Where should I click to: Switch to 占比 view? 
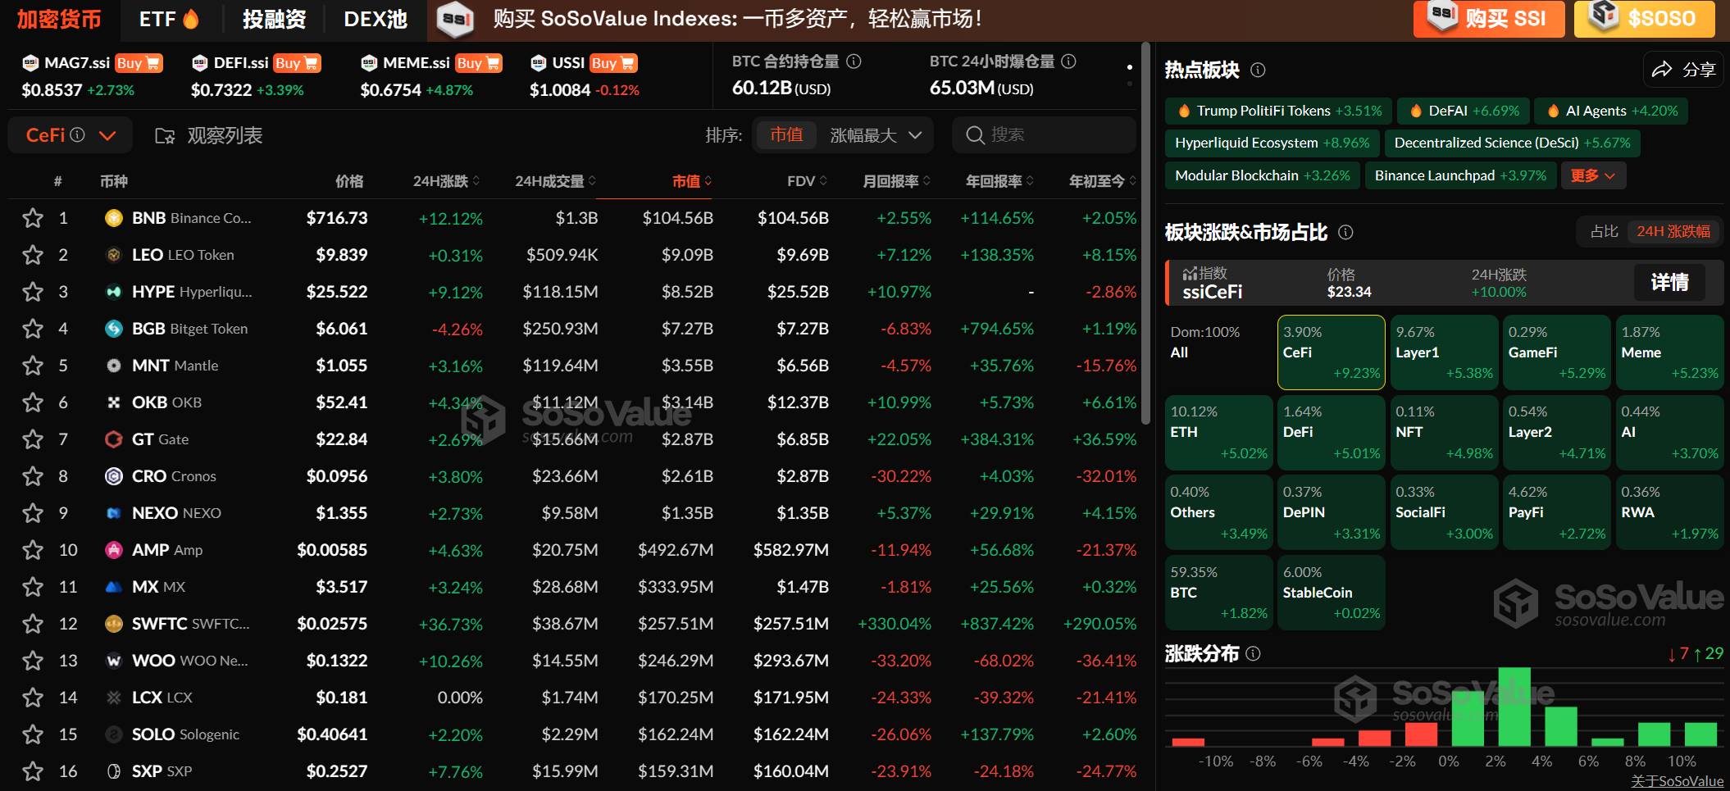point(1604,232)
